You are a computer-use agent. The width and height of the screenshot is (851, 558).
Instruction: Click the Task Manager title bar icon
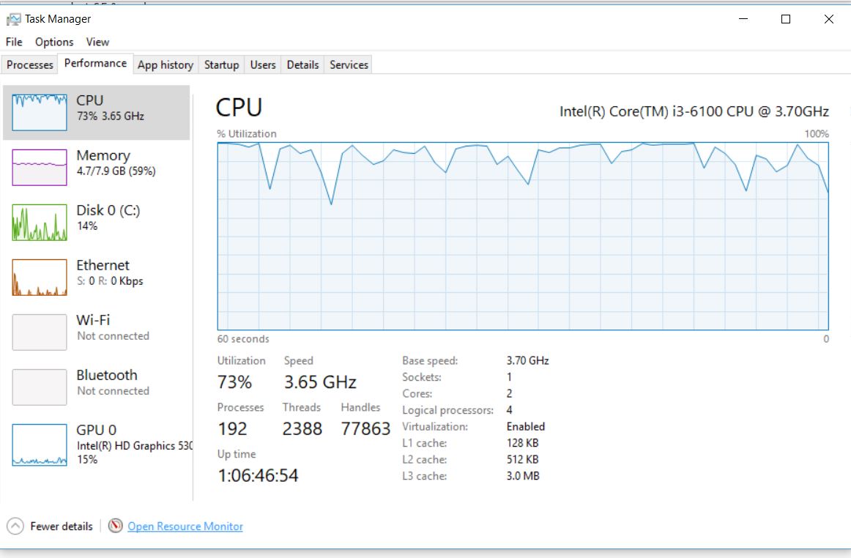(13, 19)
